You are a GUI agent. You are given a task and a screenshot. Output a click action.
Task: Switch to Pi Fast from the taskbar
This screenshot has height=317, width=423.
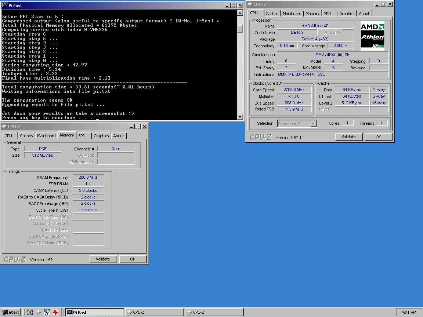pos(94,312)
